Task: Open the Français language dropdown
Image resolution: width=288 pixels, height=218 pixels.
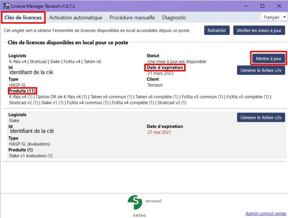Action: pos(274,17)
